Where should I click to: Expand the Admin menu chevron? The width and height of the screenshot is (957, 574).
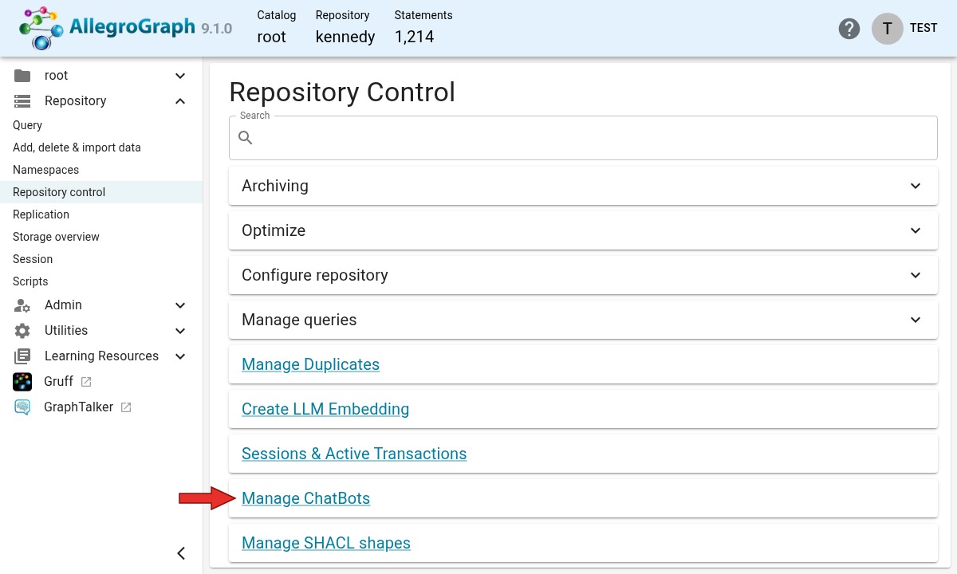pos(180,305)
